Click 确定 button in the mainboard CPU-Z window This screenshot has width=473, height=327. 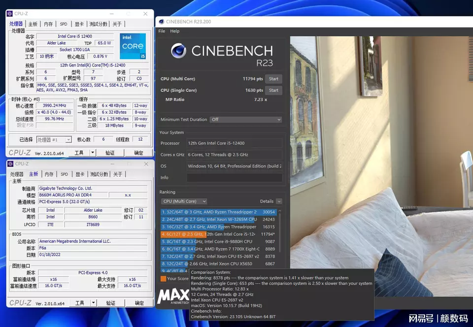(x=139, y=303)
